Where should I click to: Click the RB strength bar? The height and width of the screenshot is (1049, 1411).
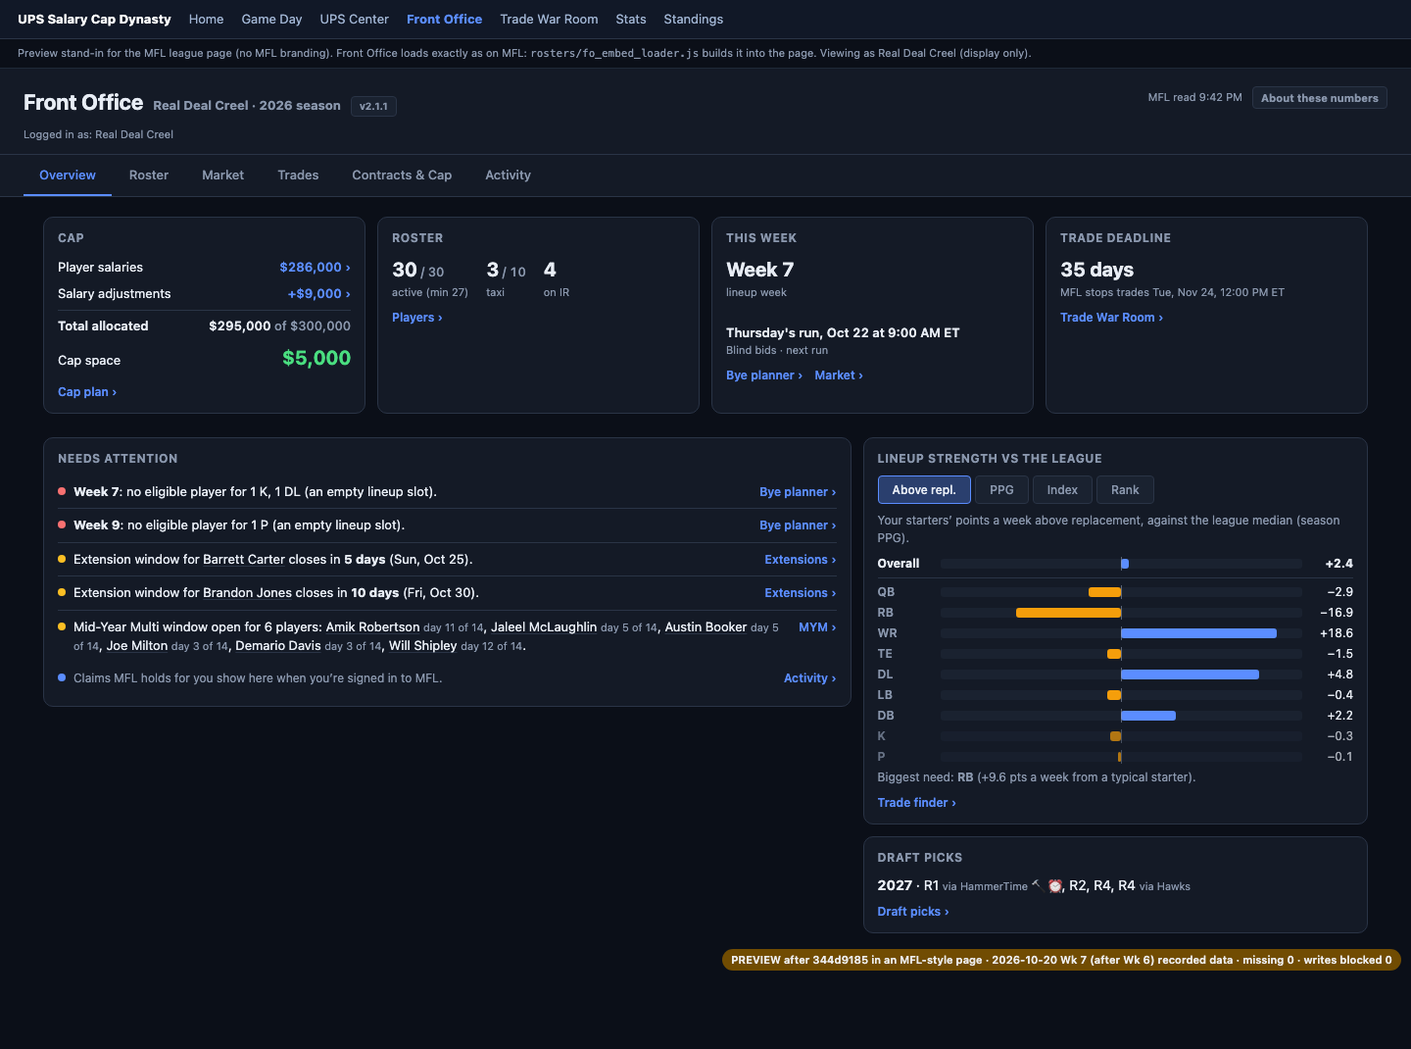tap(1068, 613)
